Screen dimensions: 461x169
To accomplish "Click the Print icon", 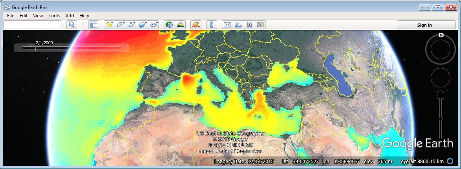I will point(238,25).
